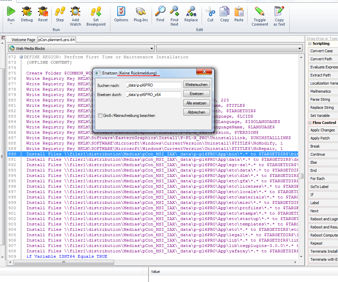Select script line 890 Install Files

click(153, 154)
